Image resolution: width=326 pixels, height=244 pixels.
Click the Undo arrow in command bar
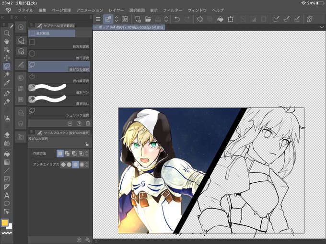177,19
